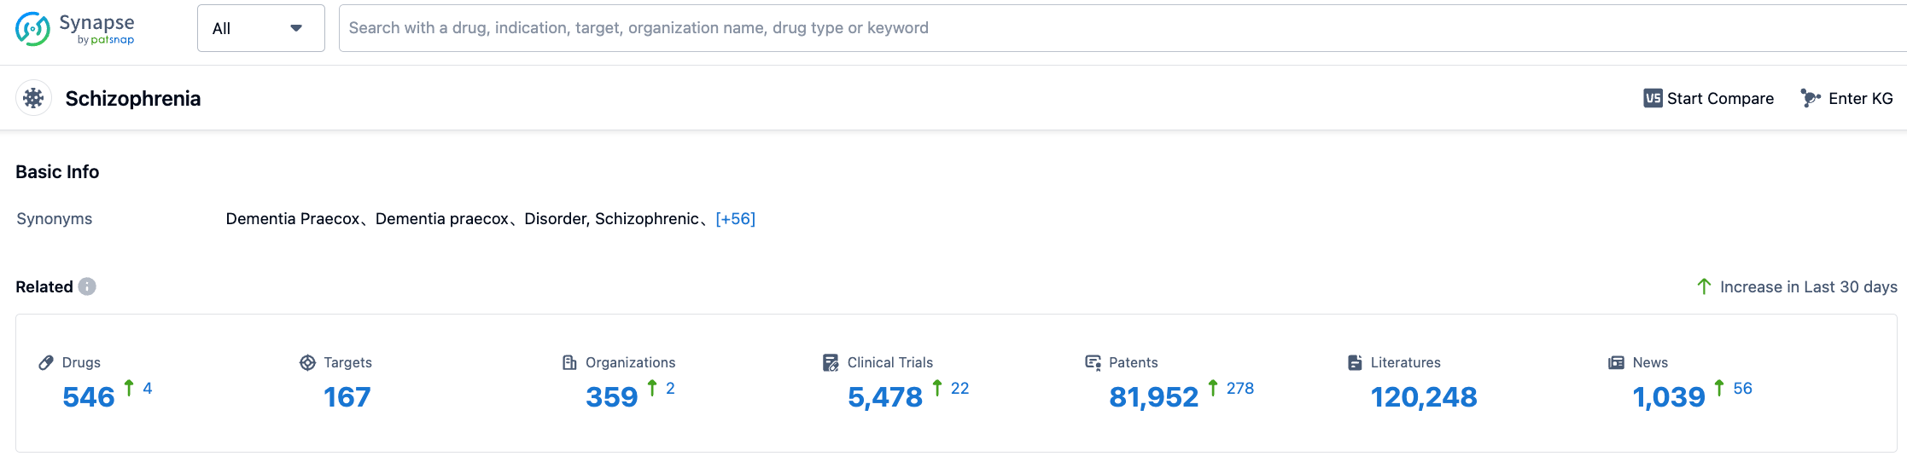Screen dimensions: 1907x462
Task: Click the Schizophrenia disease icon
Action: click(x=33, y=98)
